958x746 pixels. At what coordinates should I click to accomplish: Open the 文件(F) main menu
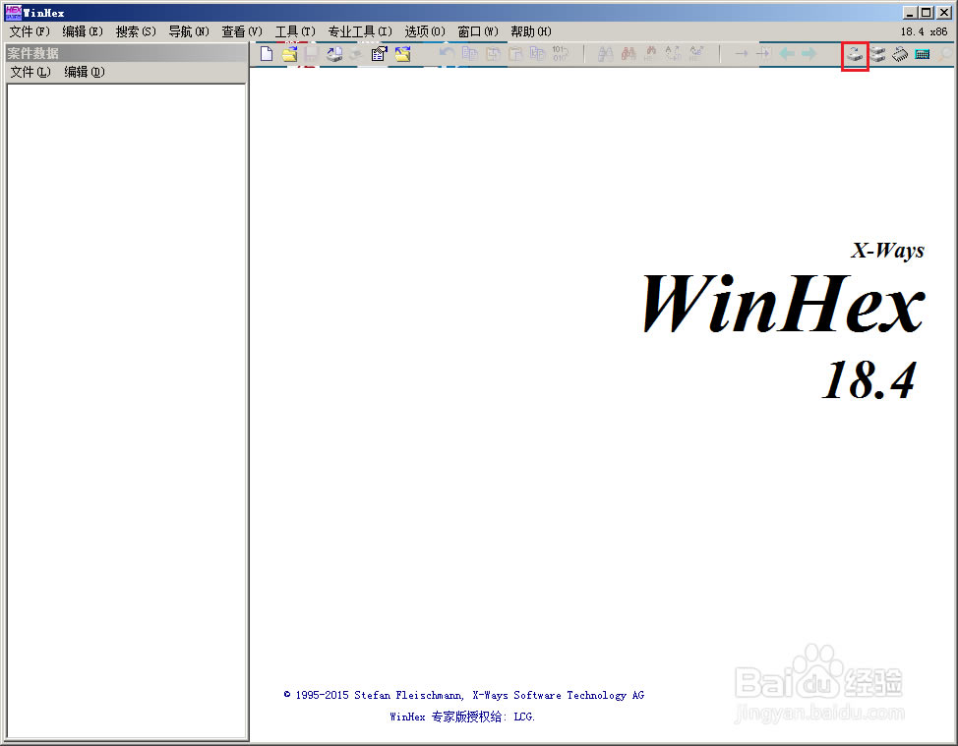pyautogui.click(x=30, y=31)
